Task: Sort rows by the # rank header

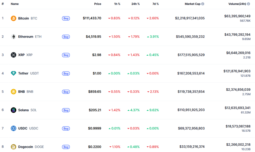Action: coord(3,4)
